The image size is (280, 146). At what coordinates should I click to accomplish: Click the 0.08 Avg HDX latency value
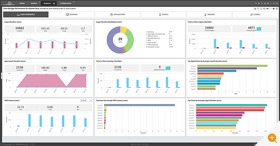point(50,107)
